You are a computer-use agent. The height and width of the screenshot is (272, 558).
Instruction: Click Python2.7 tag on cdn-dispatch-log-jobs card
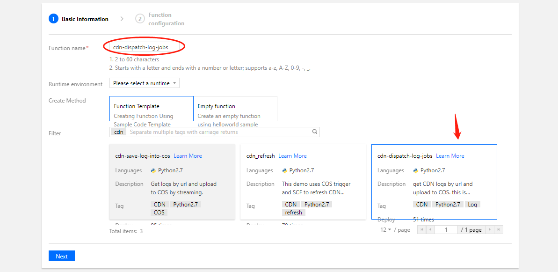pyautogui.click(x=448, y=205)
